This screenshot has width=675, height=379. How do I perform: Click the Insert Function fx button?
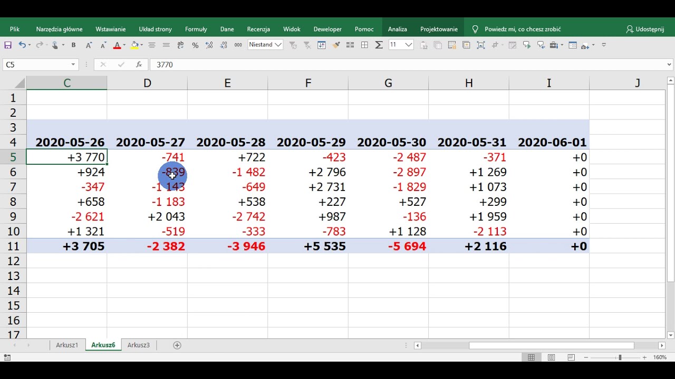[x=139, y=65]
